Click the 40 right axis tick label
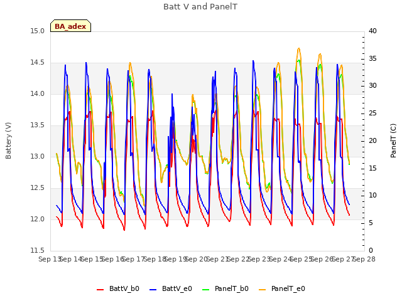Image resolution: width=402 pixels, height=301 pixels. [x=372, y=31]
